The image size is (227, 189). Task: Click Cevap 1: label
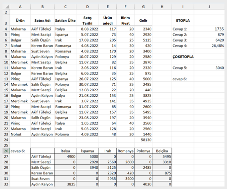pyautogui.click(x=183, y=29)
